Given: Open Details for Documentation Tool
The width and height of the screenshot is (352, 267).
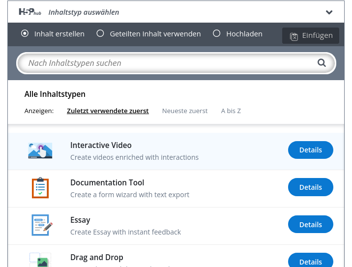Looking at the screenshot, I should (x=310, y=187).
